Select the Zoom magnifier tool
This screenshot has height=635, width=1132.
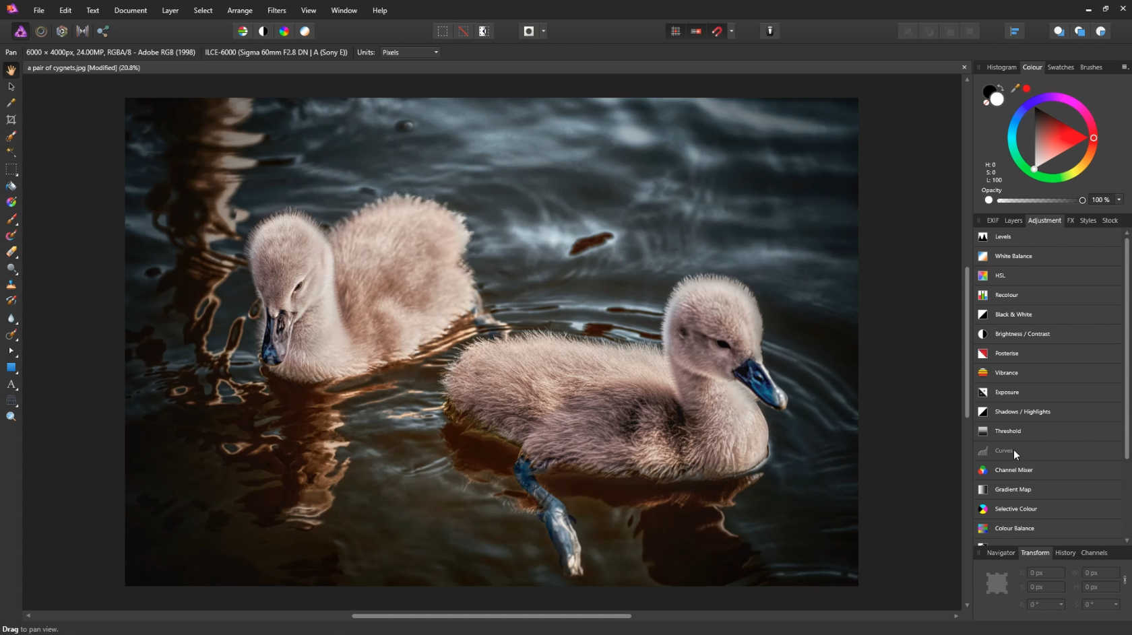pos(11,417)
